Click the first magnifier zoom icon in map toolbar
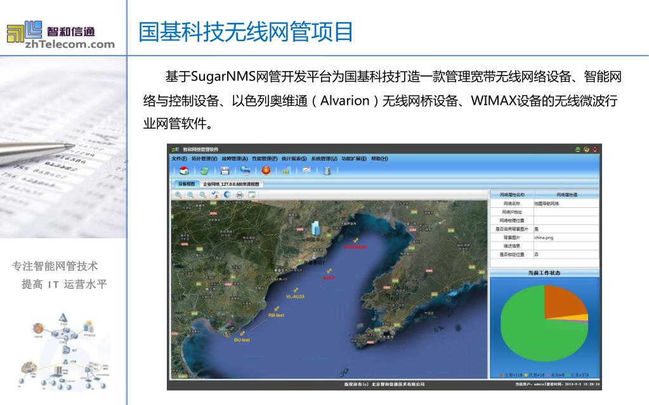The width and height of the screenshot is (649, 405). 178,195
